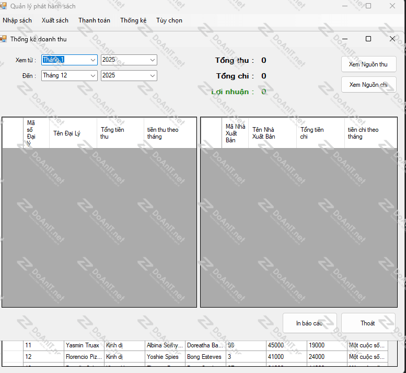This screenshot has height=373, width=406.
Task: Click the tiền thu theo tháng column header
Action: tap(170, 133)
